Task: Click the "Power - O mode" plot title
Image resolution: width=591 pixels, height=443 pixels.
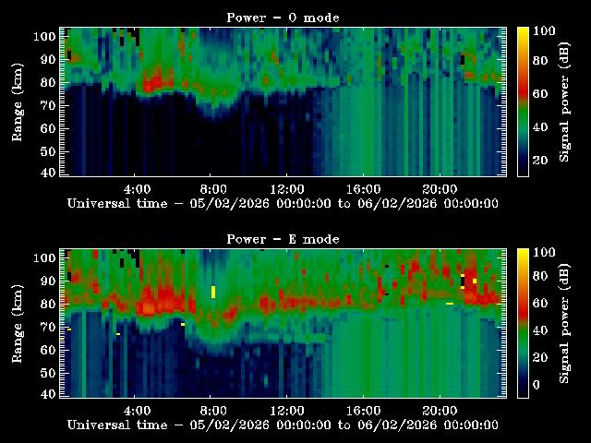Action: [283, 18]
